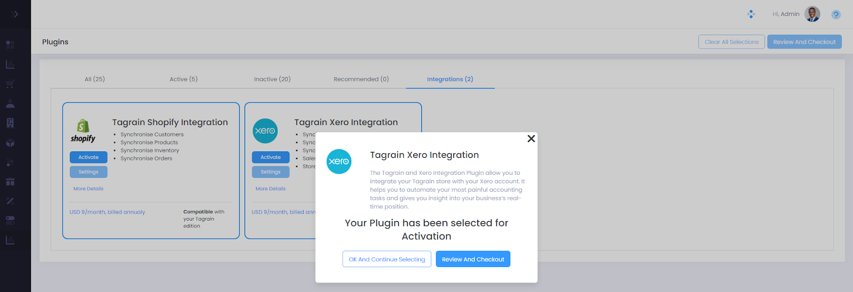Activate the Tagrain Shopify Integration

click(x=88, y=157)
